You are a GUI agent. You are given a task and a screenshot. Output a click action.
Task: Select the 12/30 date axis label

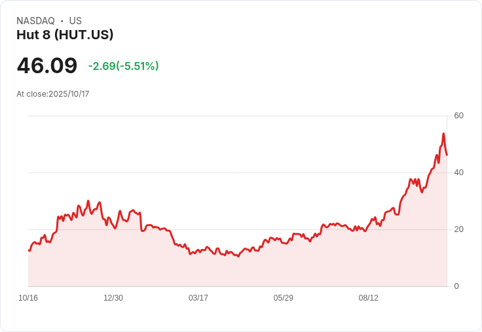click(113, 298)
